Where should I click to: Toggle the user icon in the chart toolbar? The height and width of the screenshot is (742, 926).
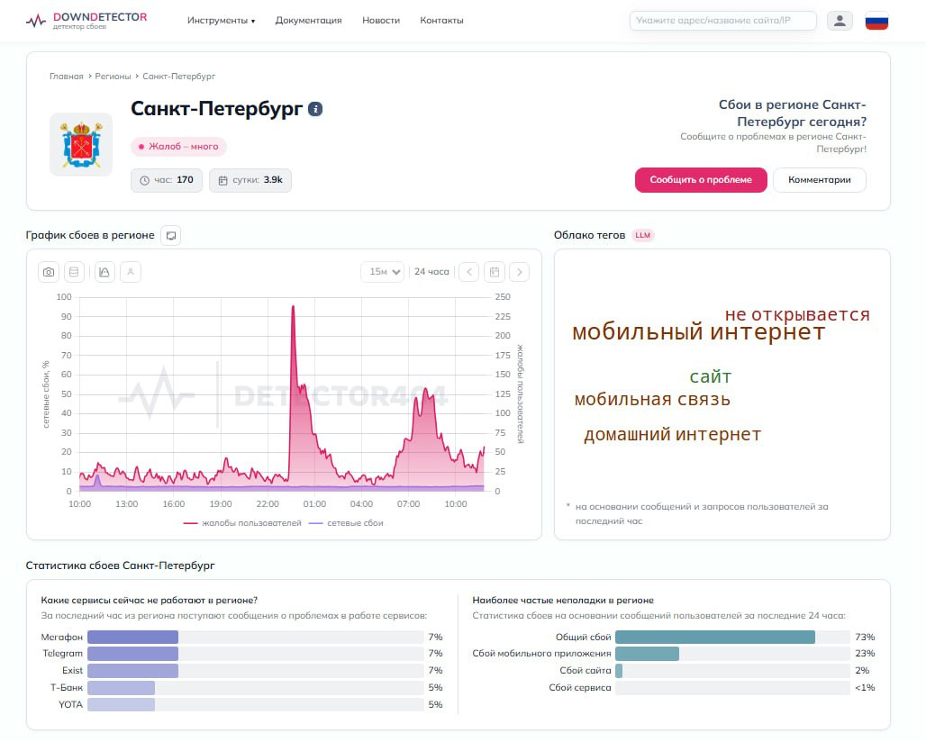[x=131, y=272]
